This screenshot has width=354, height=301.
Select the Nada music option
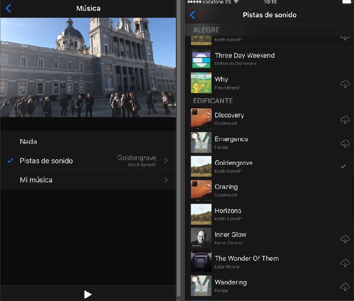pyautogui.click(x=88, y=141)
